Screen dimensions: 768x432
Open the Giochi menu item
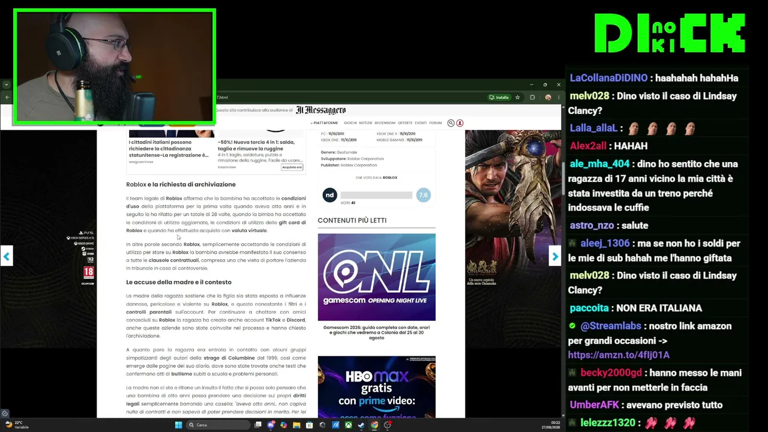pos(350,123)
